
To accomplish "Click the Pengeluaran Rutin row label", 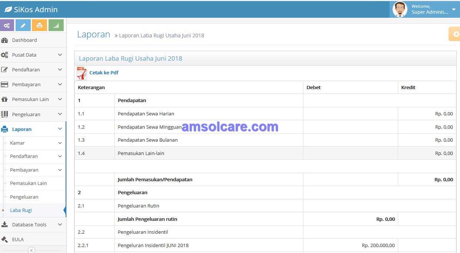I will tap(139, 206).
